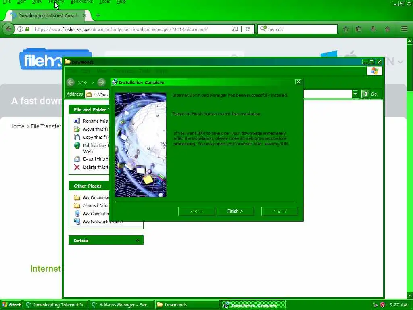Open My Network Places link
Viewport: 413px width, 310px height.
tap(98, 222)
